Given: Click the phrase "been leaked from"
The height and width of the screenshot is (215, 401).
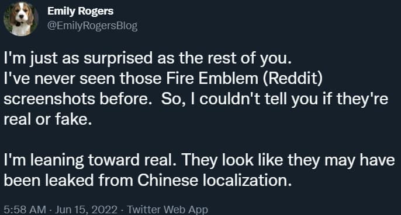Looking at the screenshot, I should [68, 180].
